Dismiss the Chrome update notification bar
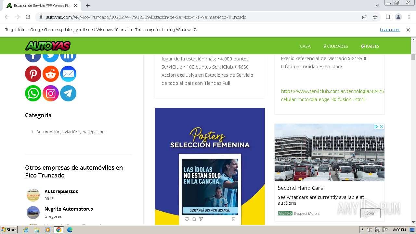Screen dimensions: 416x234 click(408, 30)
